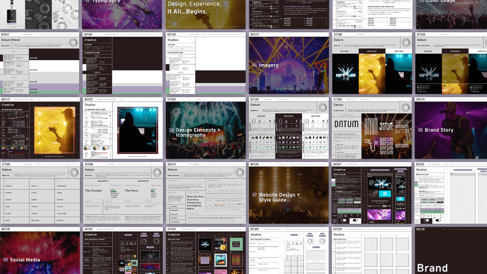Open the 04 Imagery section cover page

(289, 63)
